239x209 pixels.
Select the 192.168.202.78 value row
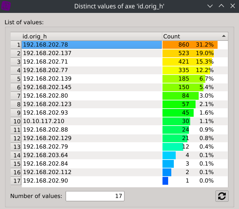91,45
